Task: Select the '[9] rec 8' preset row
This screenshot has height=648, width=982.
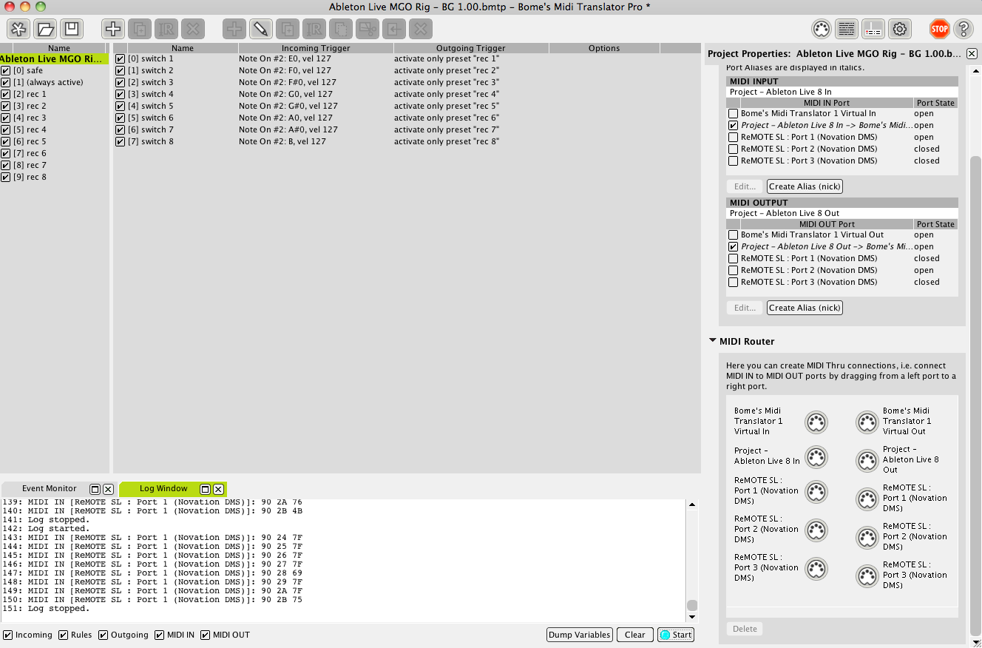Action: (x=55, y=177)
